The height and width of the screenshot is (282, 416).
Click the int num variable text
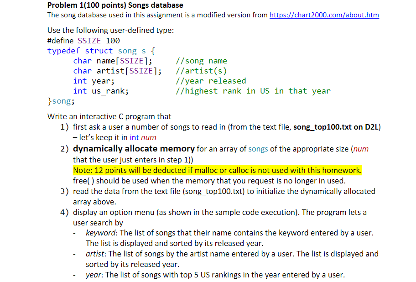pyautogui.click(x=142, y=137)
